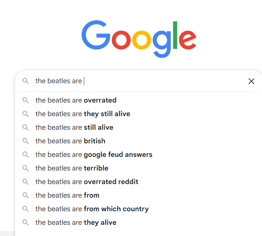Pick the "the beatles are still alive" suggestion
The image size is (262, 236).
(x=74, y=127)
